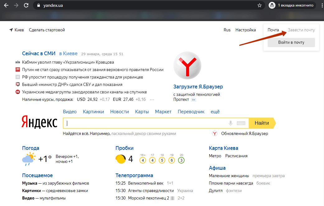Screen dimensions: 324x206
Task: Open the Пробки section heading
Action: coord(124,148)
